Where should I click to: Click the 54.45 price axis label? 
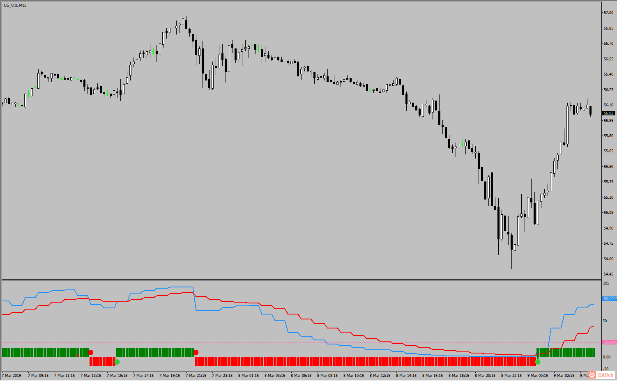click(608, 274)
